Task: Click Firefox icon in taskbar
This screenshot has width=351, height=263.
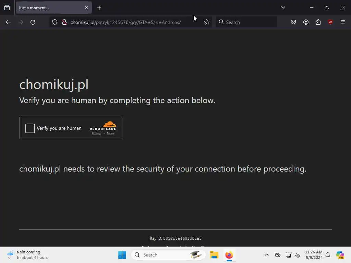Action: (x=229, y=255)
